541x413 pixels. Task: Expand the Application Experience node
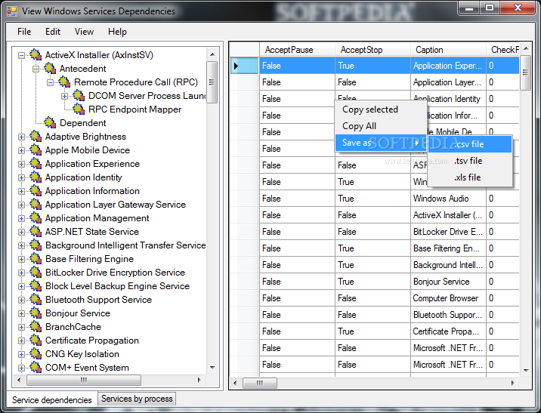(21, 164)
